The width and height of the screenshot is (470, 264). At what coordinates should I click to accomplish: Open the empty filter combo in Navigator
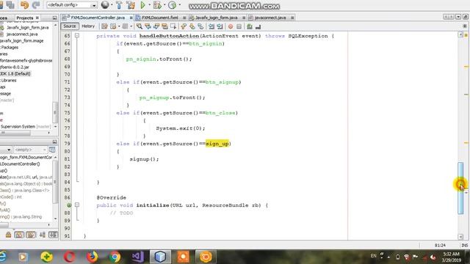click(x=30, y=150)
